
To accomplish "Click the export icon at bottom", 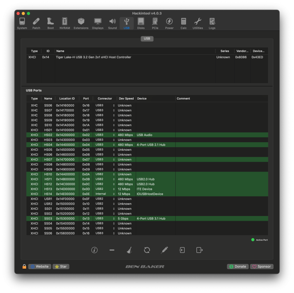I will coord(199,250).
